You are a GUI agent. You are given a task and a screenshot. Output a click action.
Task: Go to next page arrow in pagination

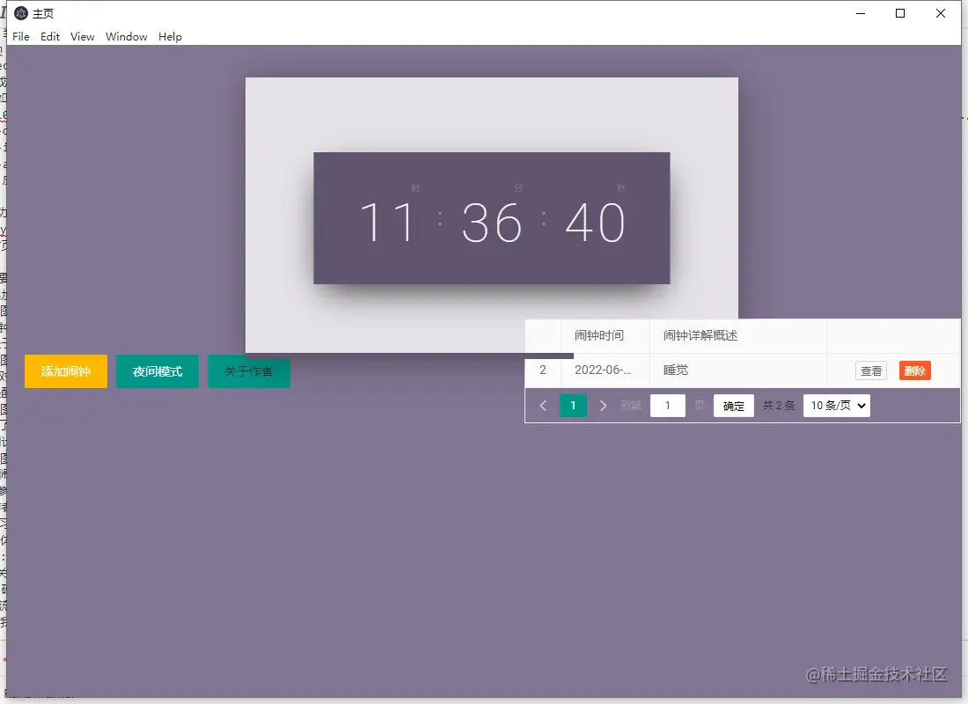click(x=603, y=406)
